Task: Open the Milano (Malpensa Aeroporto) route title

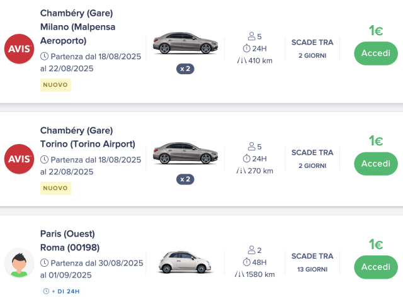Action: [x=78, y=33]
